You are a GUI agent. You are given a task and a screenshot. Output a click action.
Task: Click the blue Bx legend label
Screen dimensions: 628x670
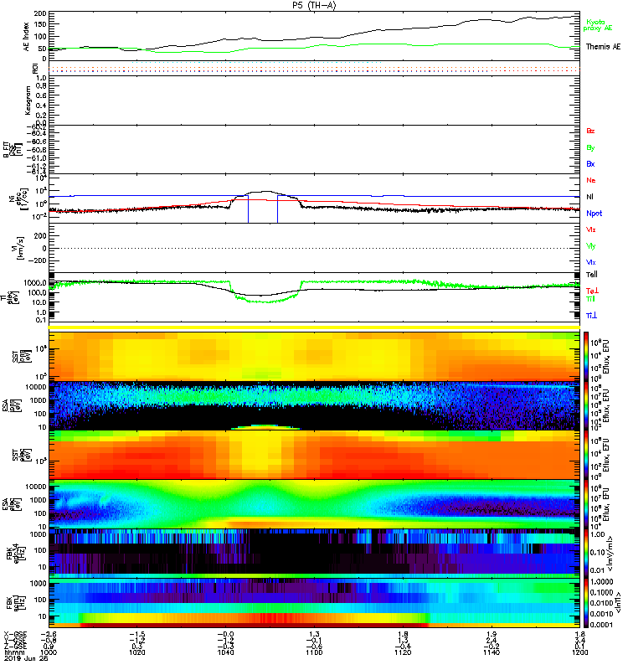coord(590,163)
